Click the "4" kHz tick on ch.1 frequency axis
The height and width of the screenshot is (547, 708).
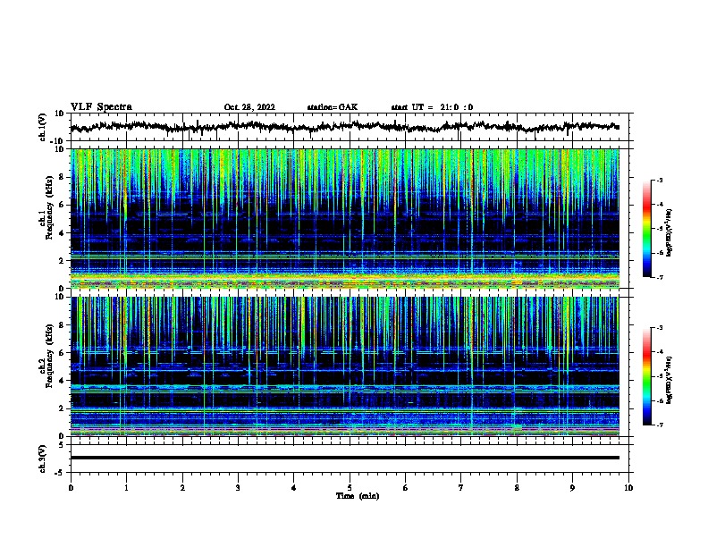click(62, 233)
